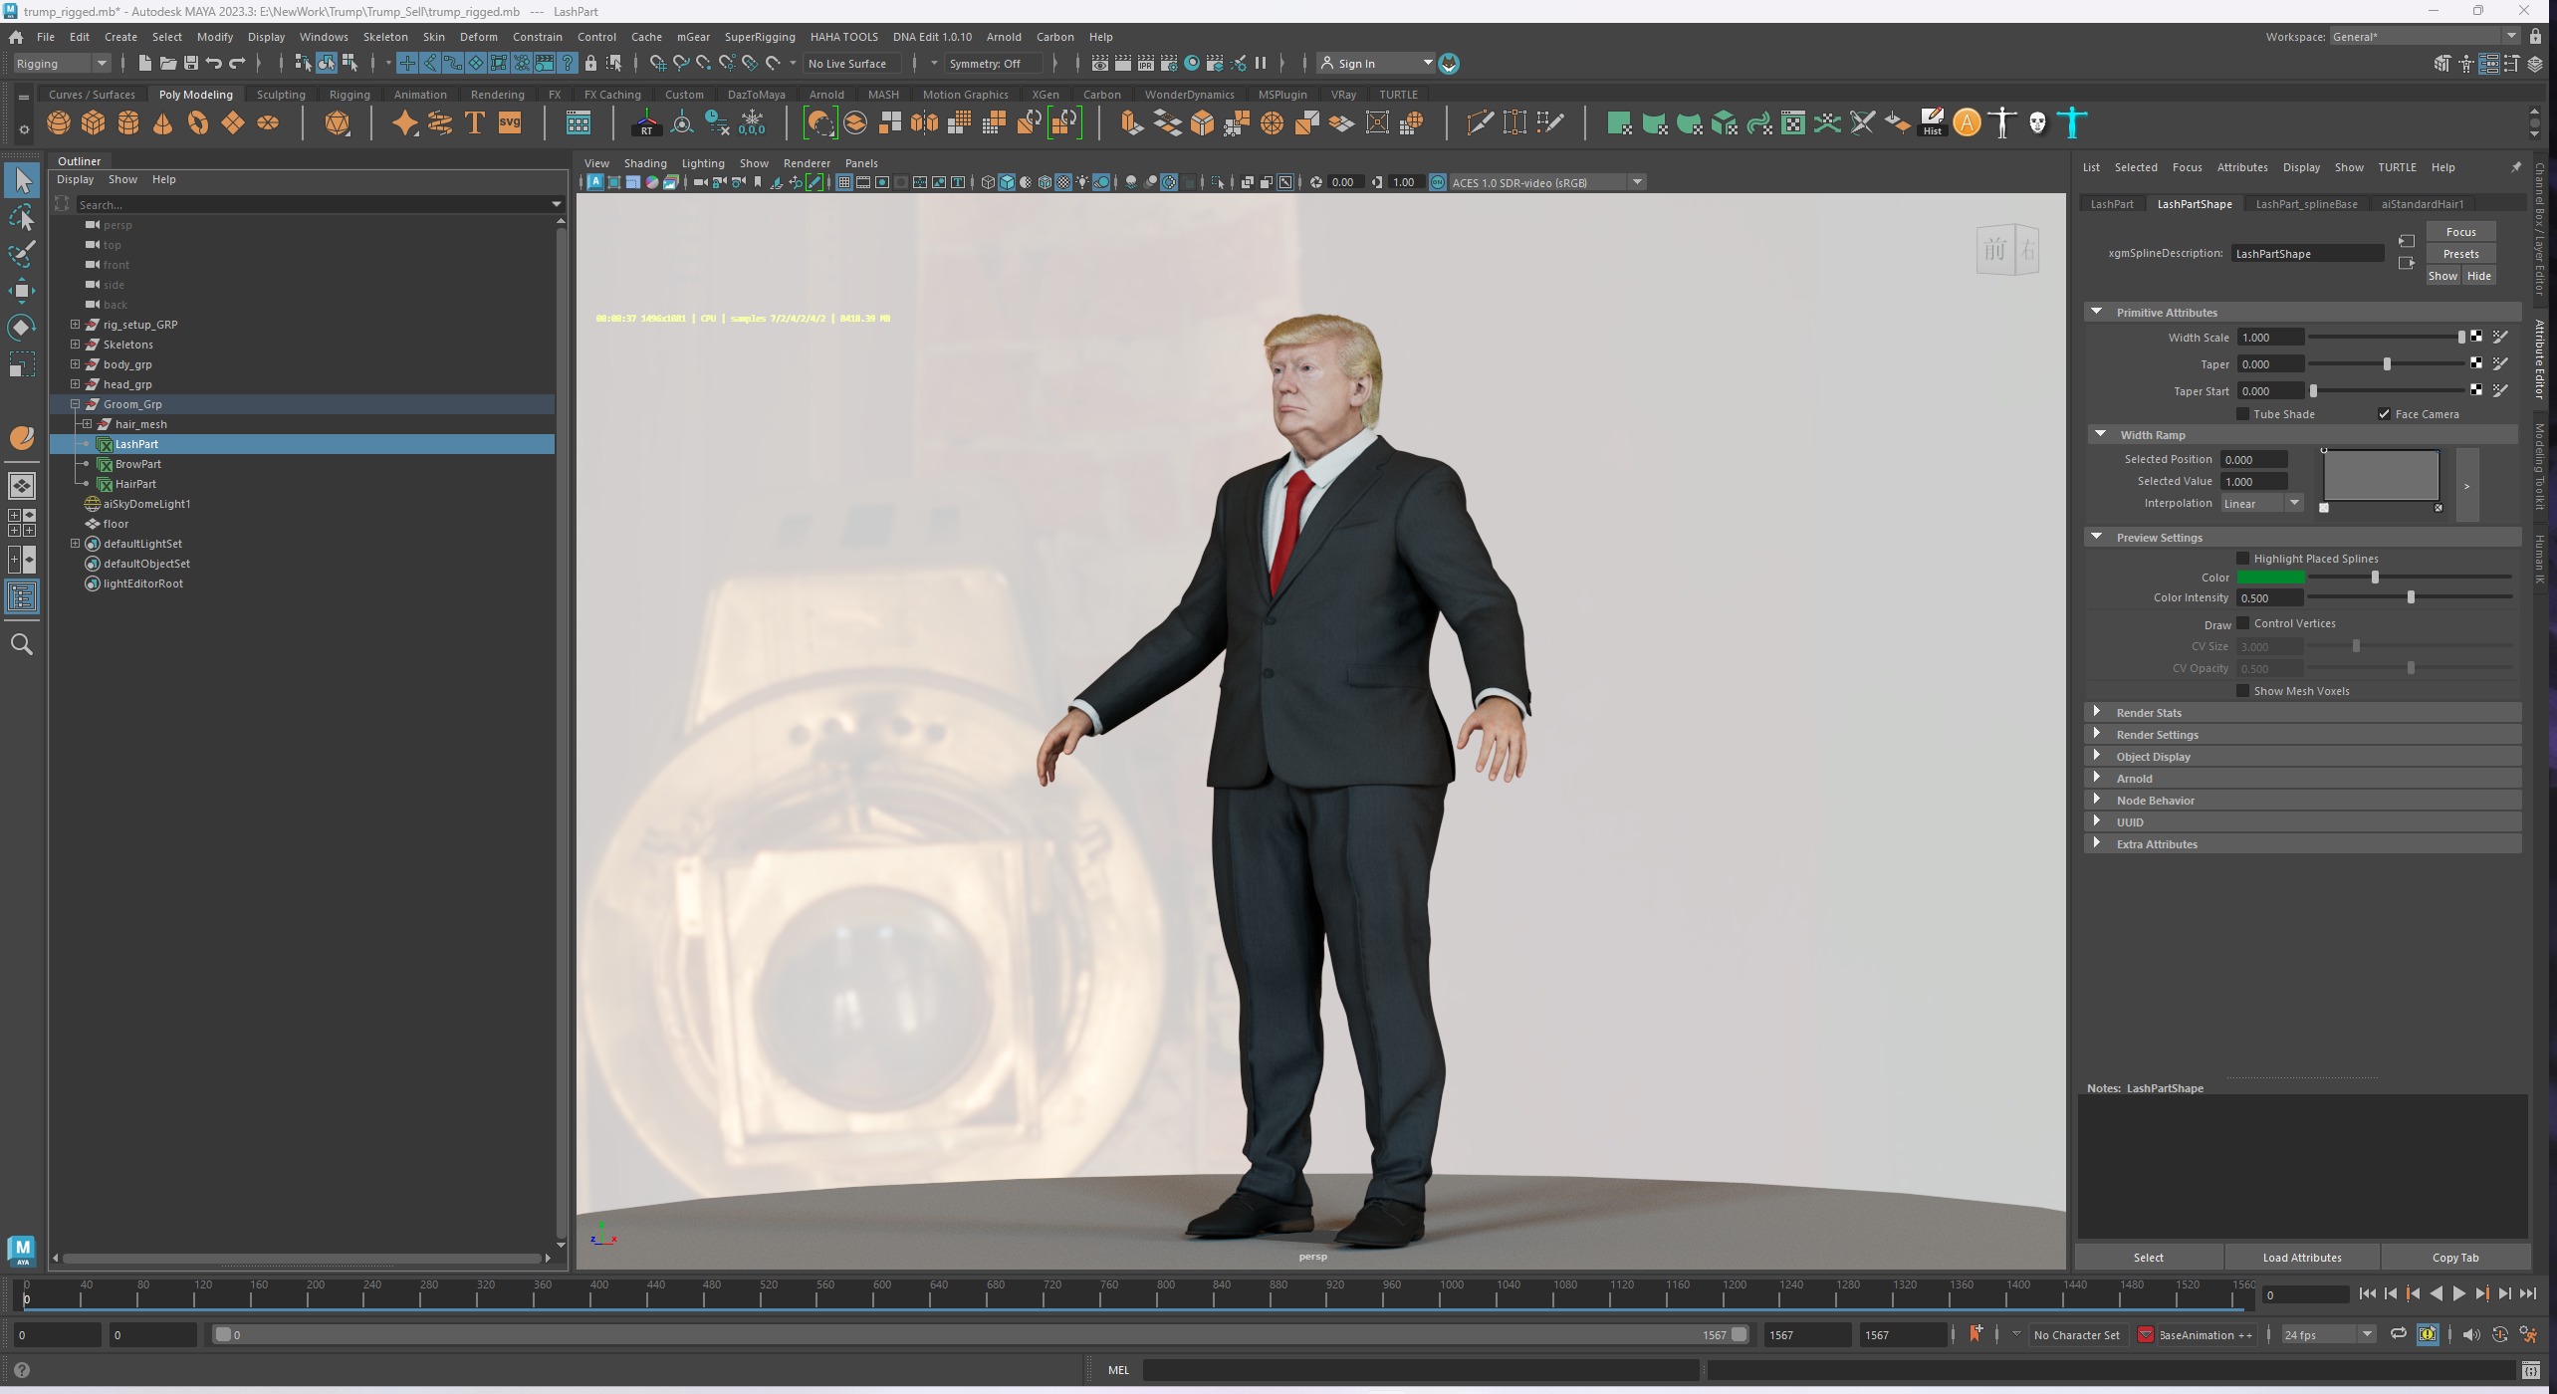Open the Skeleton menu
The height and width of the screenshot is (1394, 2557).
[384, 37]
